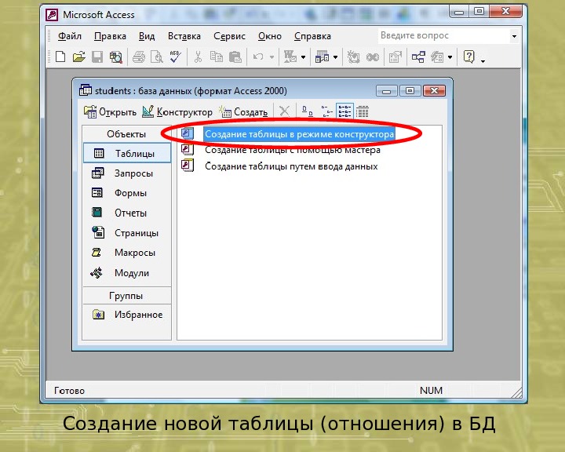This screenshot has width=565, height=452.
Task: Click the Введите вопрос input field
Action: pyautogui.click(x=444, y=35)
